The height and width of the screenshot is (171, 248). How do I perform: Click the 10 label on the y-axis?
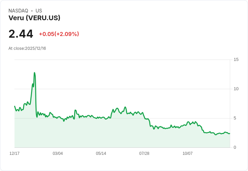click(x=236, y=89)
